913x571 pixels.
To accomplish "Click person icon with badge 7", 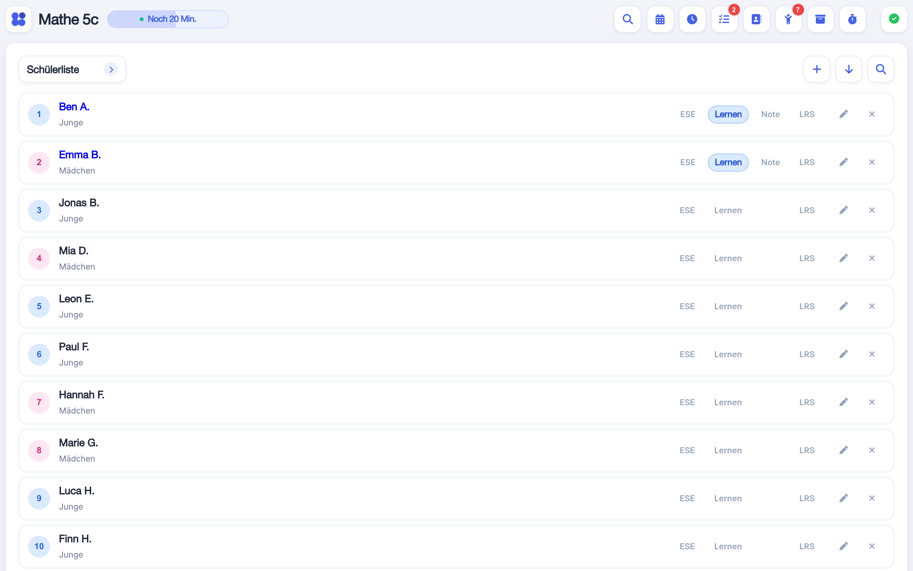I will click(789, 19).
